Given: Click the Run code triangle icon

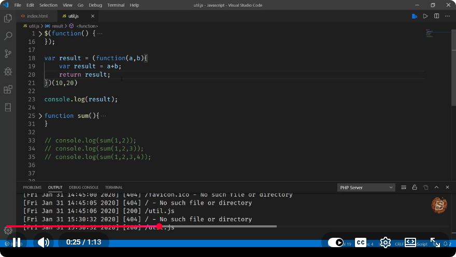Looking at the screenshot, I should [x=425, y=16].
